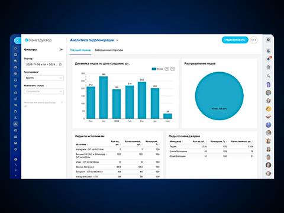The width and height of the screenshot is (284, 213).
Task: Open the funnel icon in left sidebar
Action: pyautogui.click(x=15, y=86)
